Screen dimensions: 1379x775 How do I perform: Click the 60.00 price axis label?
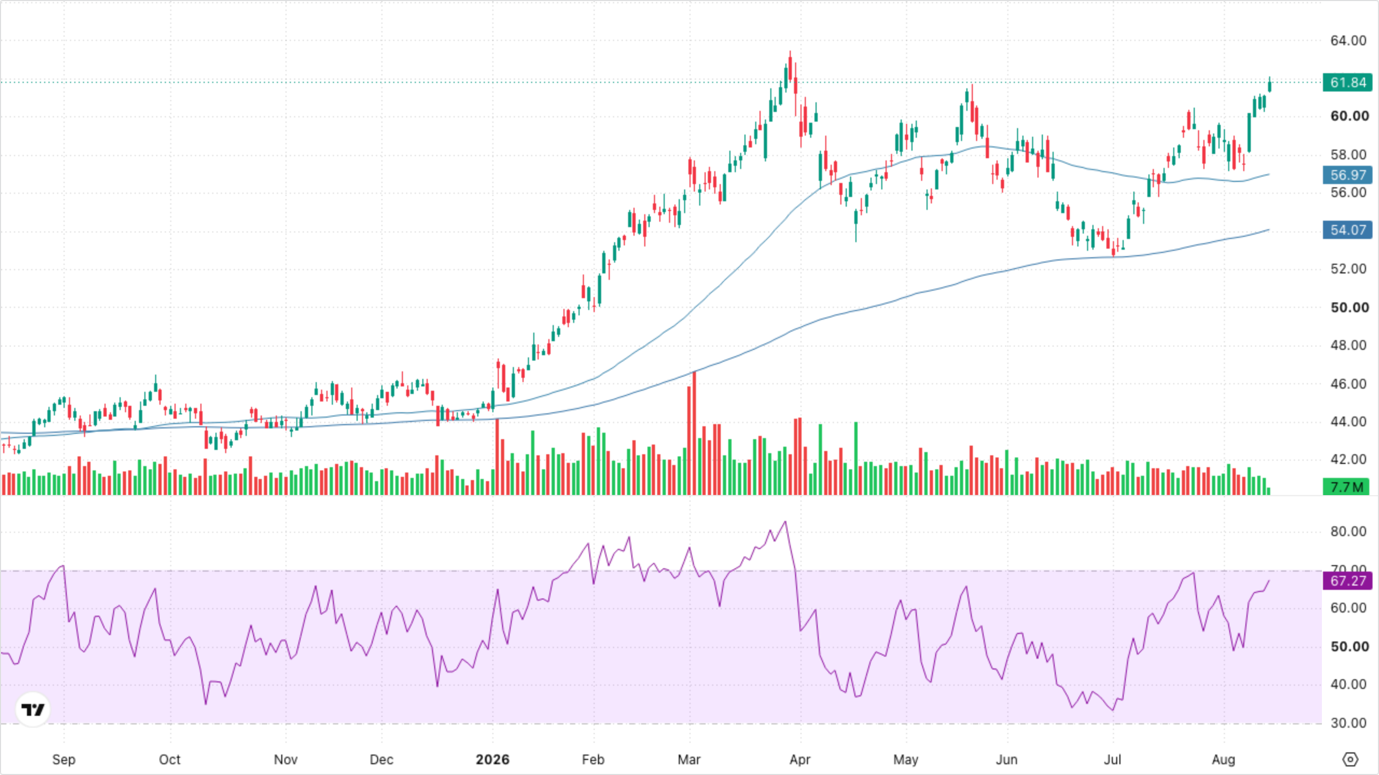[x=1349, y=116]
